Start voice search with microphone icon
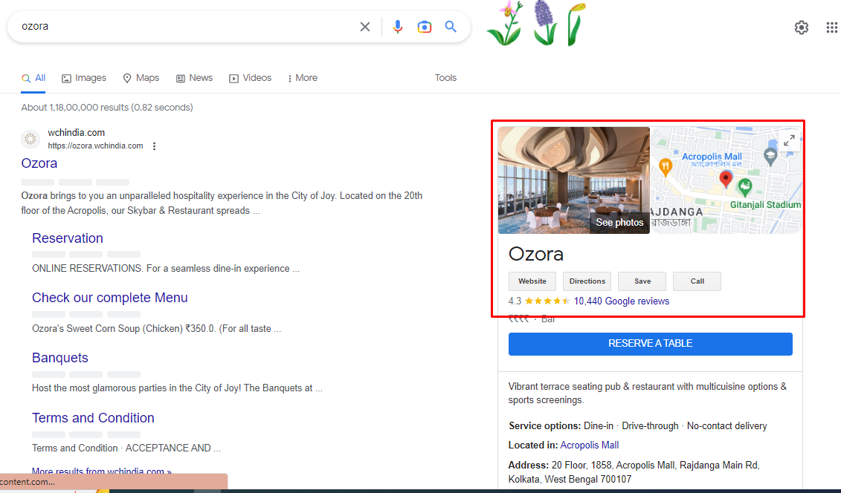The width and height of the screenshot is (841, 493). tap(397, 26)
